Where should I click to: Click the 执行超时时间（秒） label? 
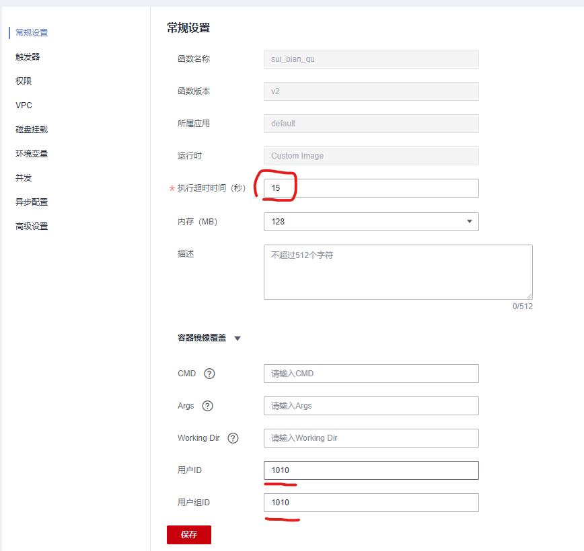pos(211,188)
